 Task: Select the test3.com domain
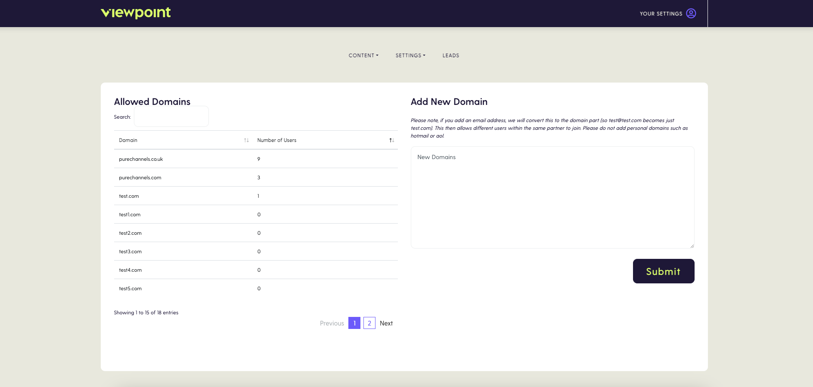130,252
